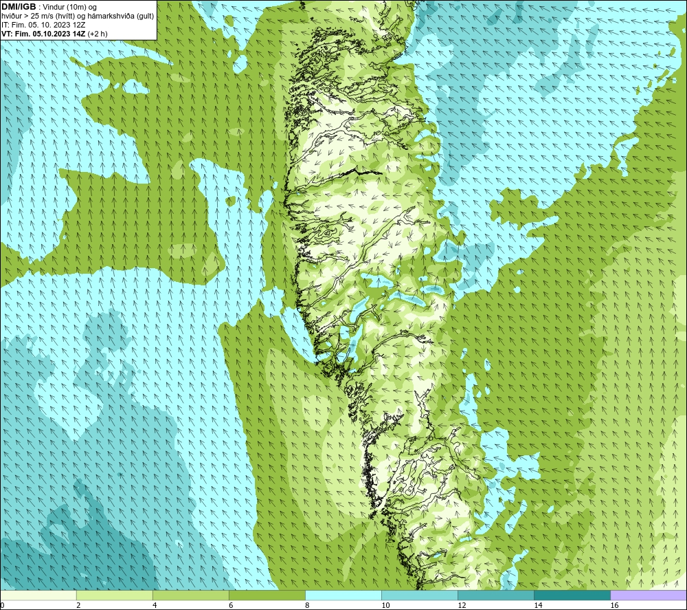Click the scale label '10'
The image size is (687, 610).
[x=385, y=606]
